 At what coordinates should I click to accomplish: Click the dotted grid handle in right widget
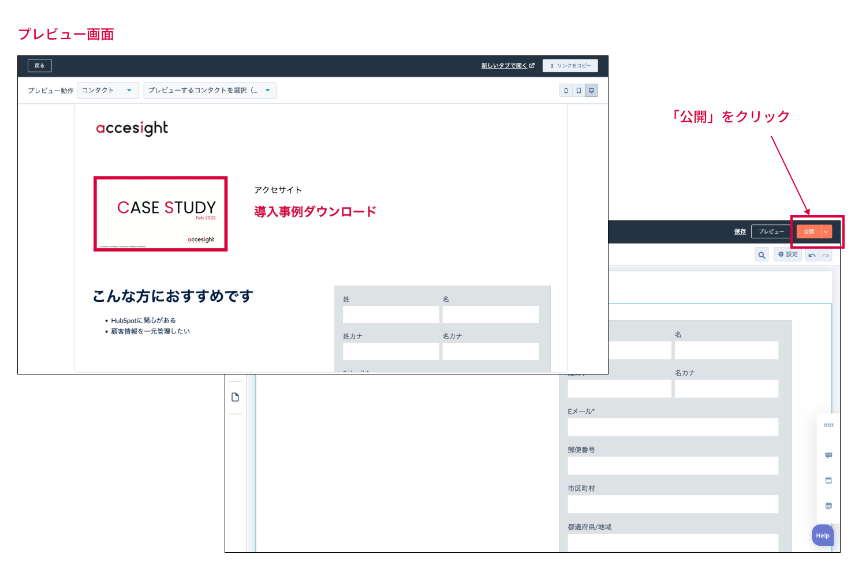point(829,425)
